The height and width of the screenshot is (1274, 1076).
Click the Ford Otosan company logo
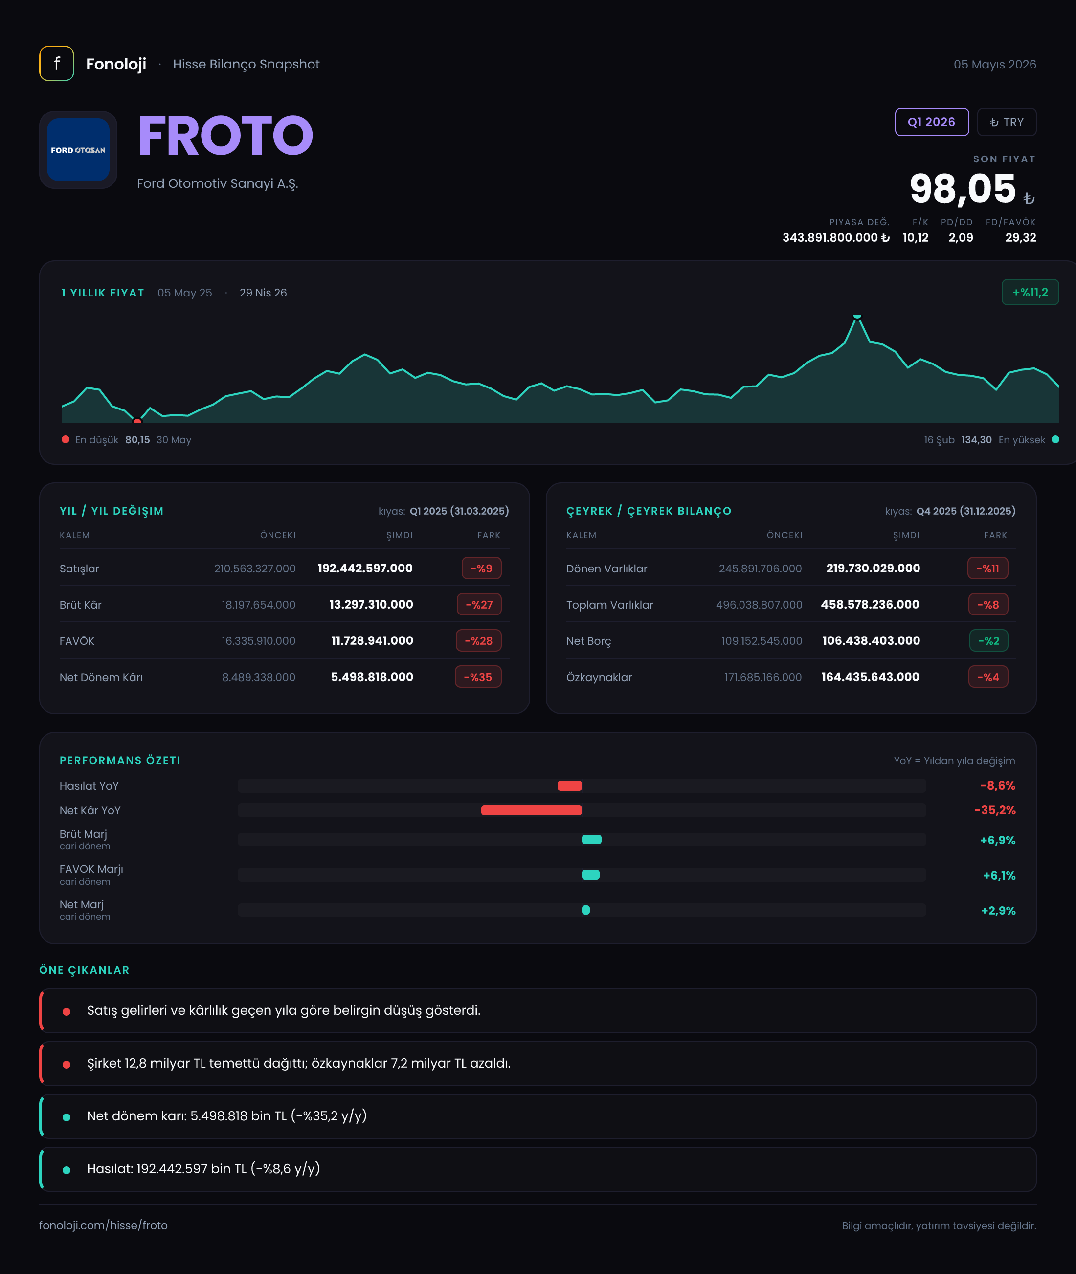click(78, 150)
